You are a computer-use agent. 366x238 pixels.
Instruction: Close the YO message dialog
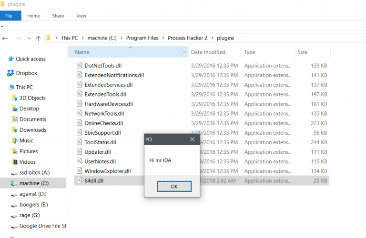[x=193, y=139]
